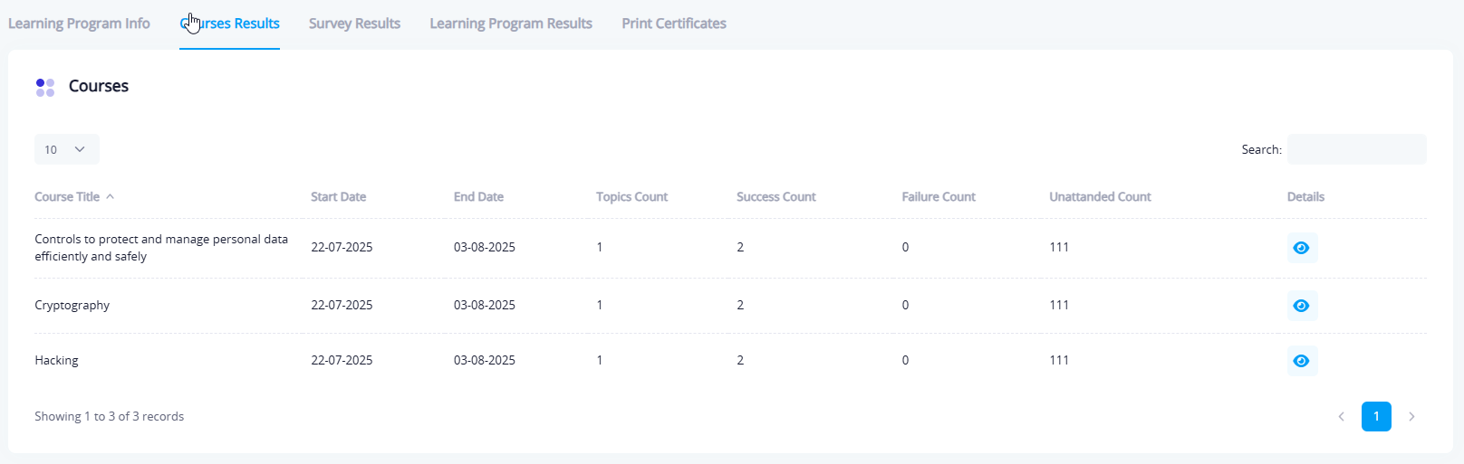Go to the next page arrow
1464x464 pixels.
tap(1411, 417)
